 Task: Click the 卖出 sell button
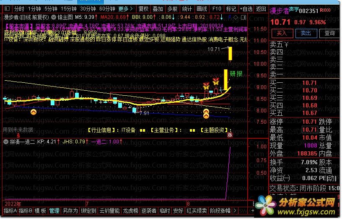coord(306,33)
